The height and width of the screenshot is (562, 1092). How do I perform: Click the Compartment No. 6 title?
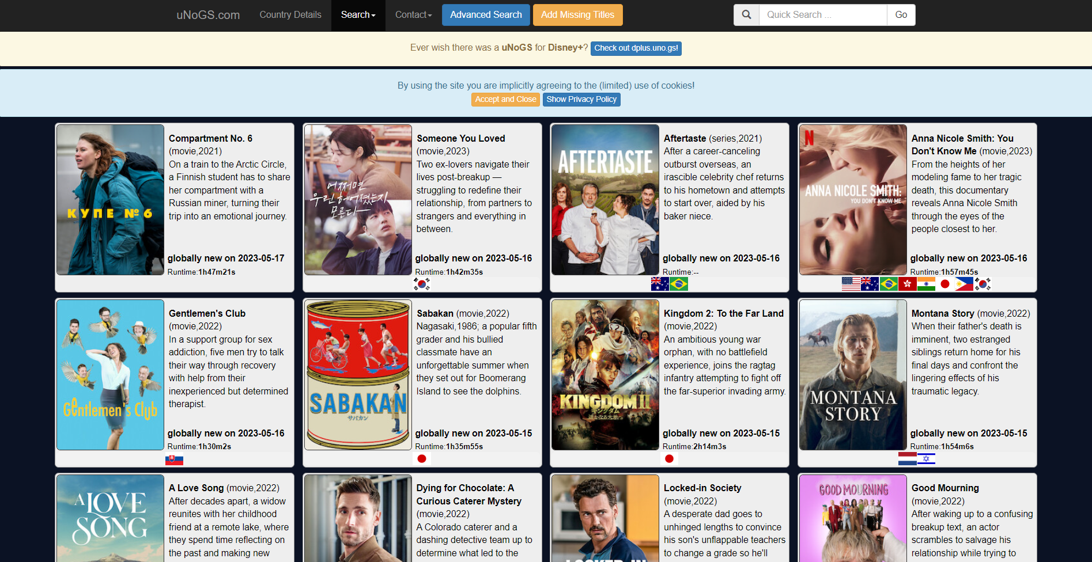point(210,138)
